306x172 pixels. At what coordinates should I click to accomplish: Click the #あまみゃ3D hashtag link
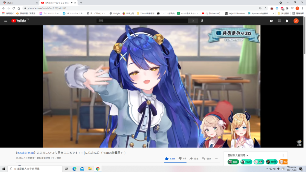[x=26, y=153]
